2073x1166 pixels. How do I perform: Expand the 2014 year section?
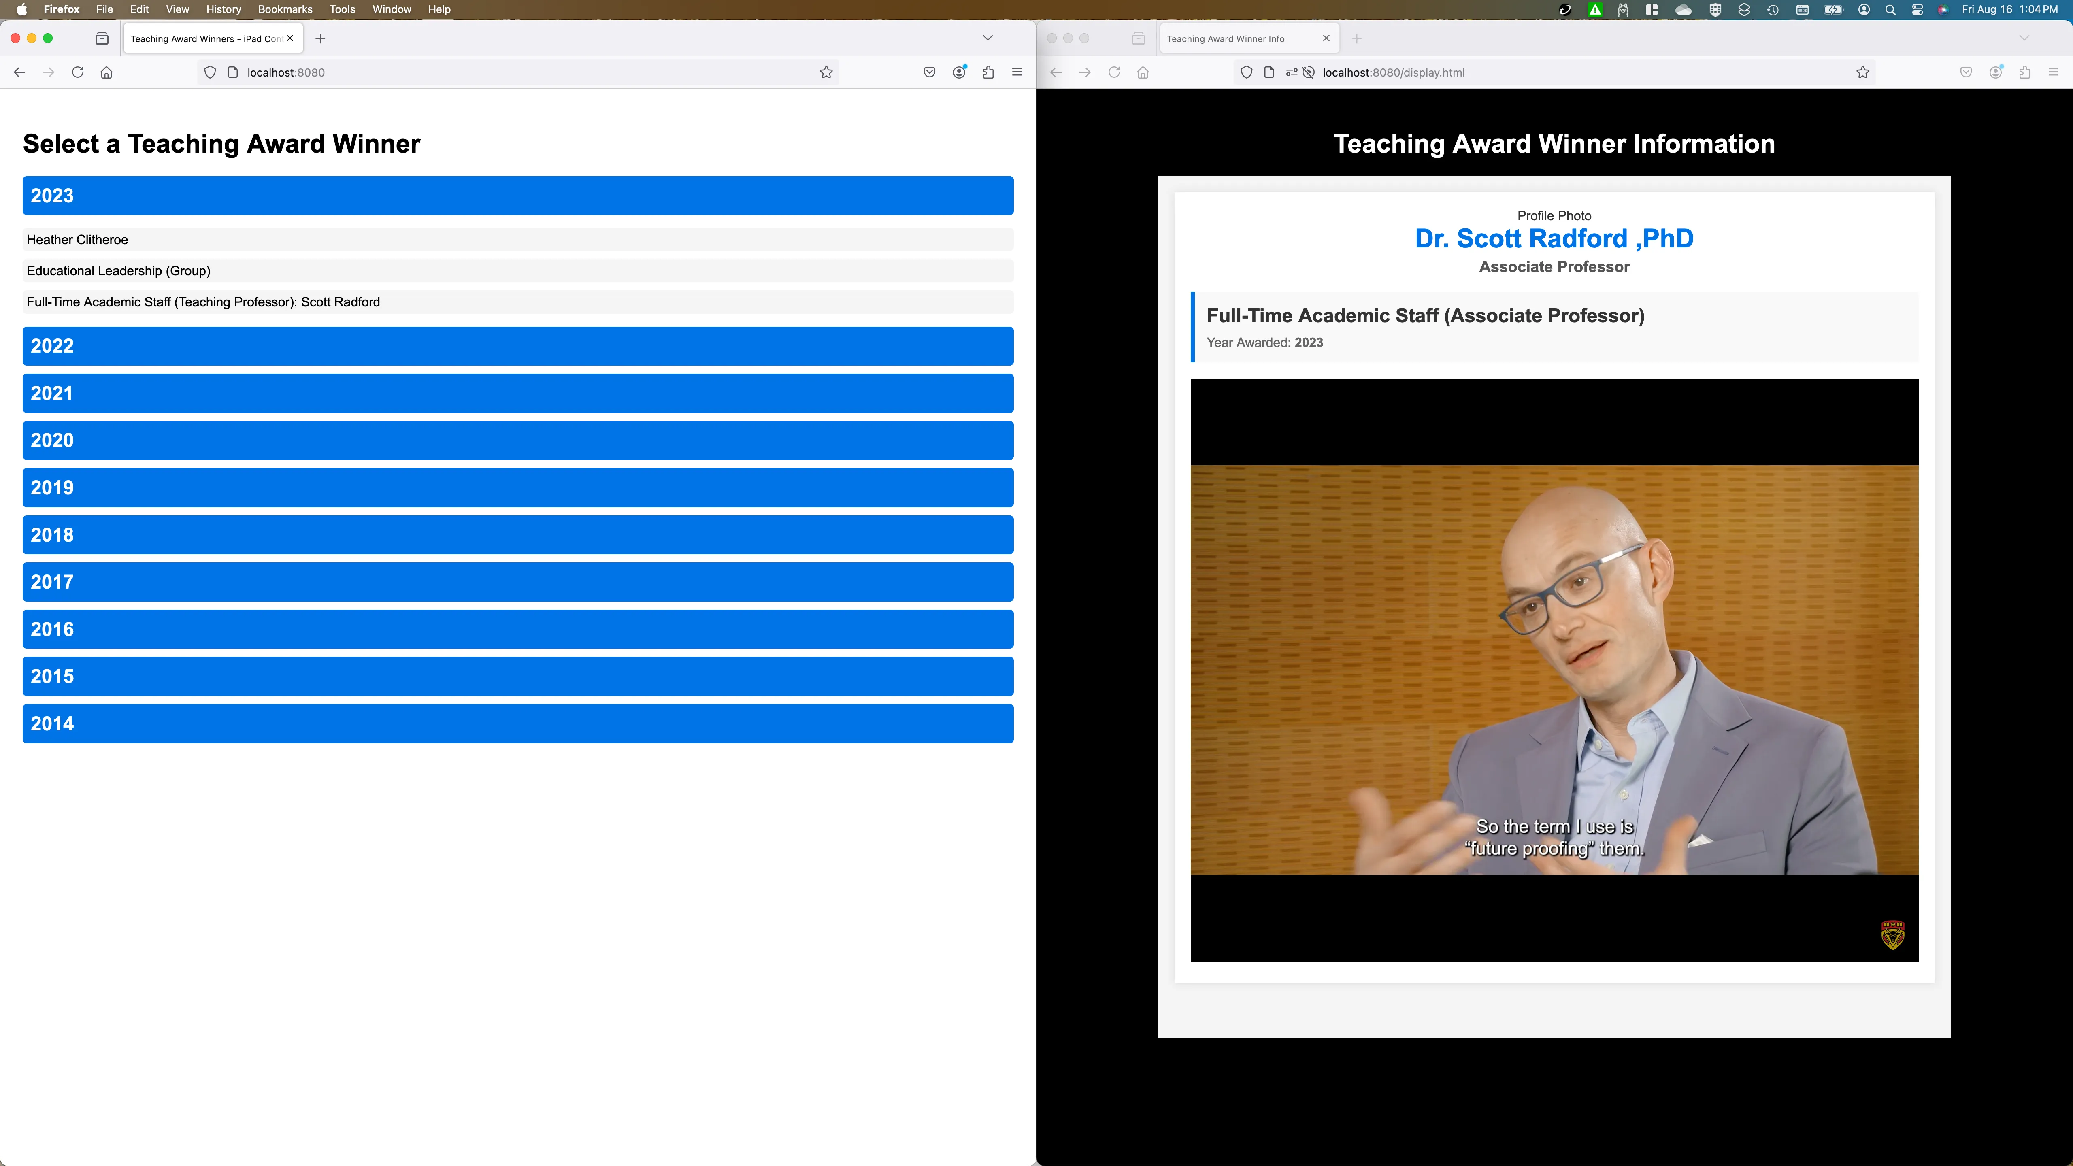click(x=517, y=723)
